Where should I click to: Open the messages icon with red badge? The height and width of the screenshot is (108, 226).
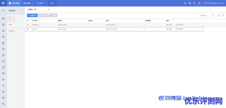194,3
